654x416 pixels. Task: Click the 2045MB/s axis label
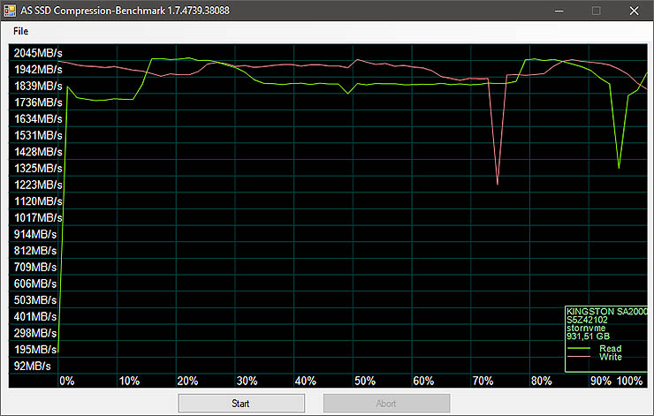(37, 53)
